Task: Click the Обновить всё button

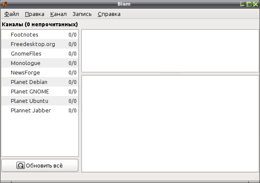Action: coord(40,165)
